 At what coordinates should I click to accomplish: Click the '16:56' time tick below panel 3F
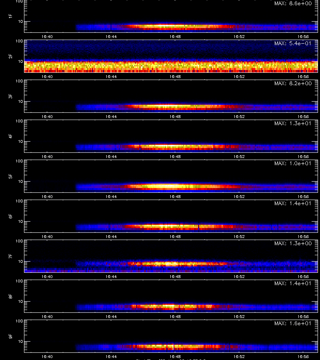(x=303, y=117)
